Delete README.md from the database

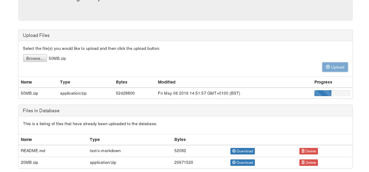tap(308, 151)
